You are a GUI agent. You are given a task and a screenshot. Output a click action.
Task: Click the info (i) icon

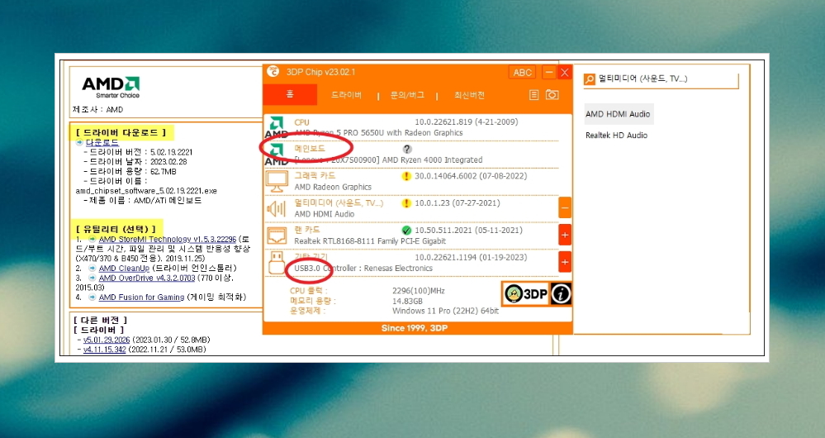pyautogui.click(x=561, y=293)
